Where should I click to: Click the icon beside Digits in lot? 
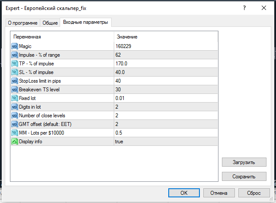click(x=15, y=107)
